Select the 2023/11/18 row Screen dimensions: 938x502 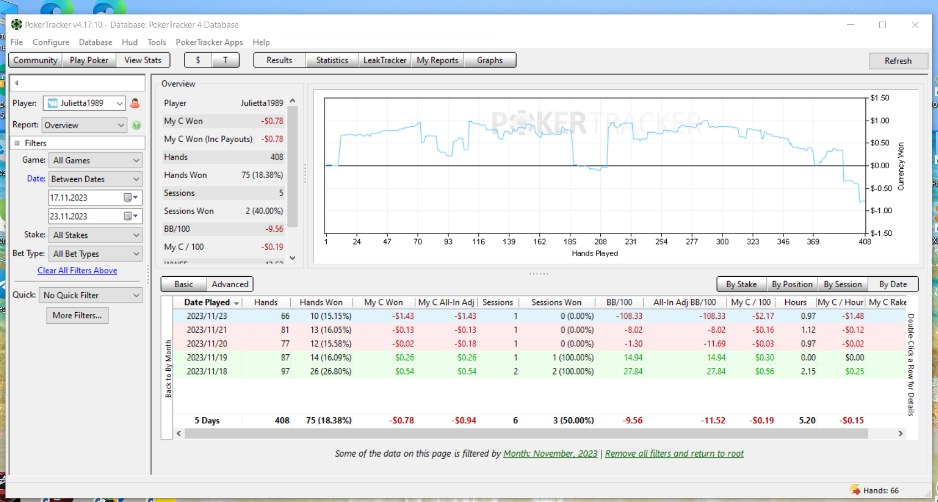pyautogui.click(x=539, y=371)
